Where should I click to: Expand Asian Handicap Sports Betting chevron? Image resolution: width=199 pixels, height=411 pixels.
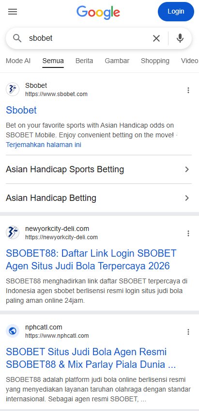(187, 169)
